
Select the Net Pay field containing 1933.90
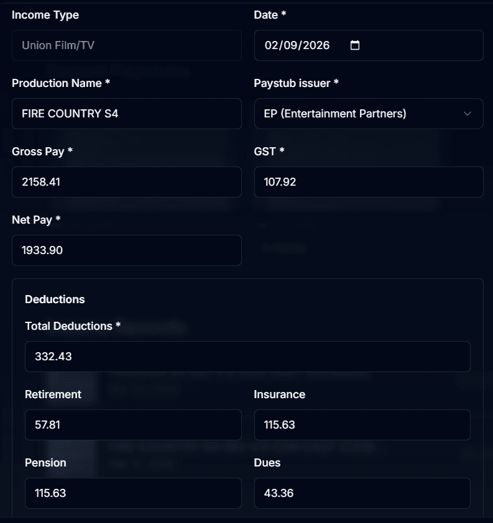click(x=127, y=250)
